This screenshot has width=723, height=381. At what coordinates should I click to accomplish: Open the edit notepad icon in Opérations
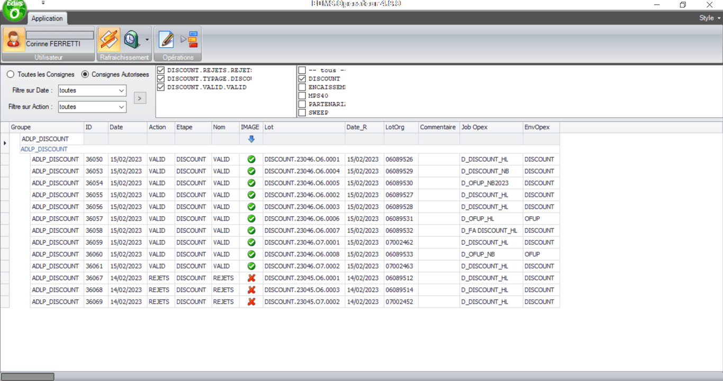pyautogui.click(x=166, y=40)
